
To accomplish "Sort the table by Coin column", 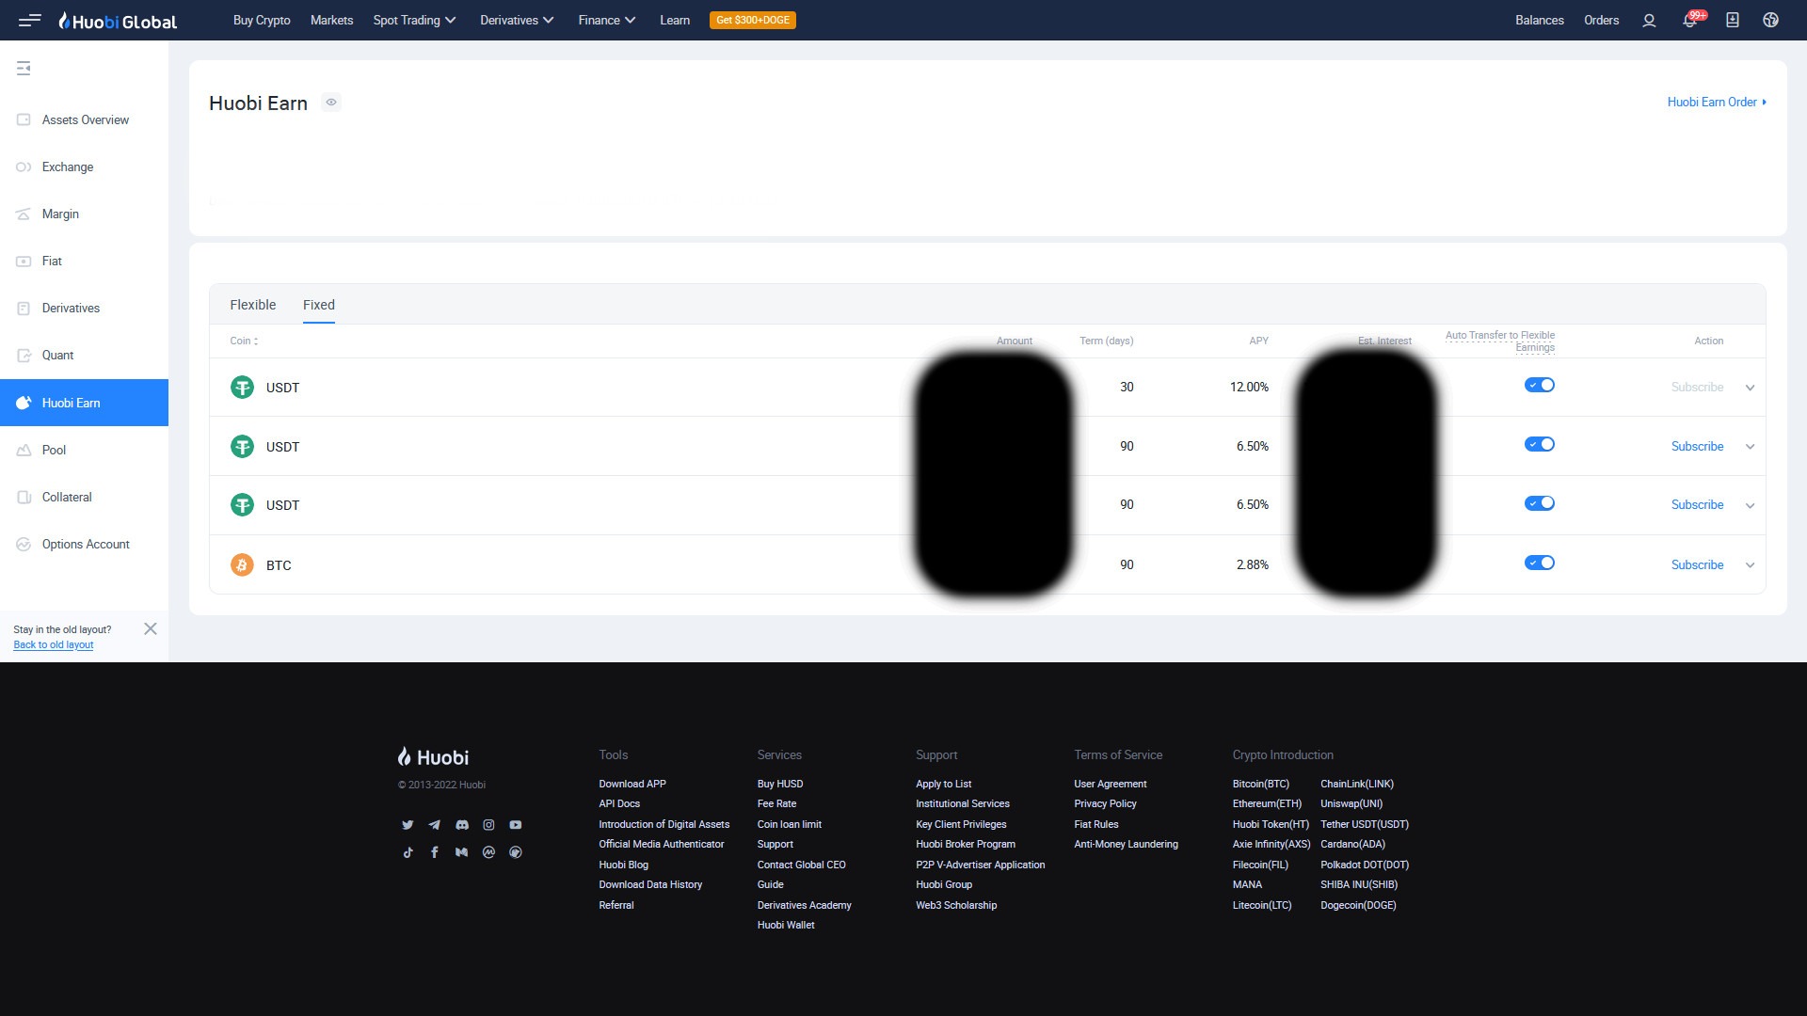I will point(244,341).
